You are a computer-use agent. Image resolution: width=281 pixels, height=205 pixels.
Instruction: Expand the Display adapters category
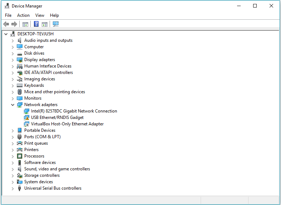13,60
